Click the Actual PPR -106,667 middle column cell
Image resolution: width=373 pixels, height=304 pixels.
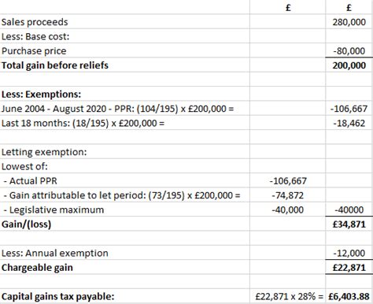tap(288, 180)
